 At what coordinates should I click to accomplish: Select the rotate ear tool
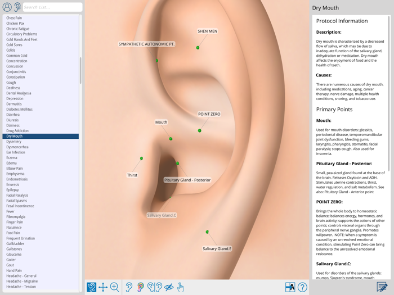pyautogui.click(x=91, y=287)
